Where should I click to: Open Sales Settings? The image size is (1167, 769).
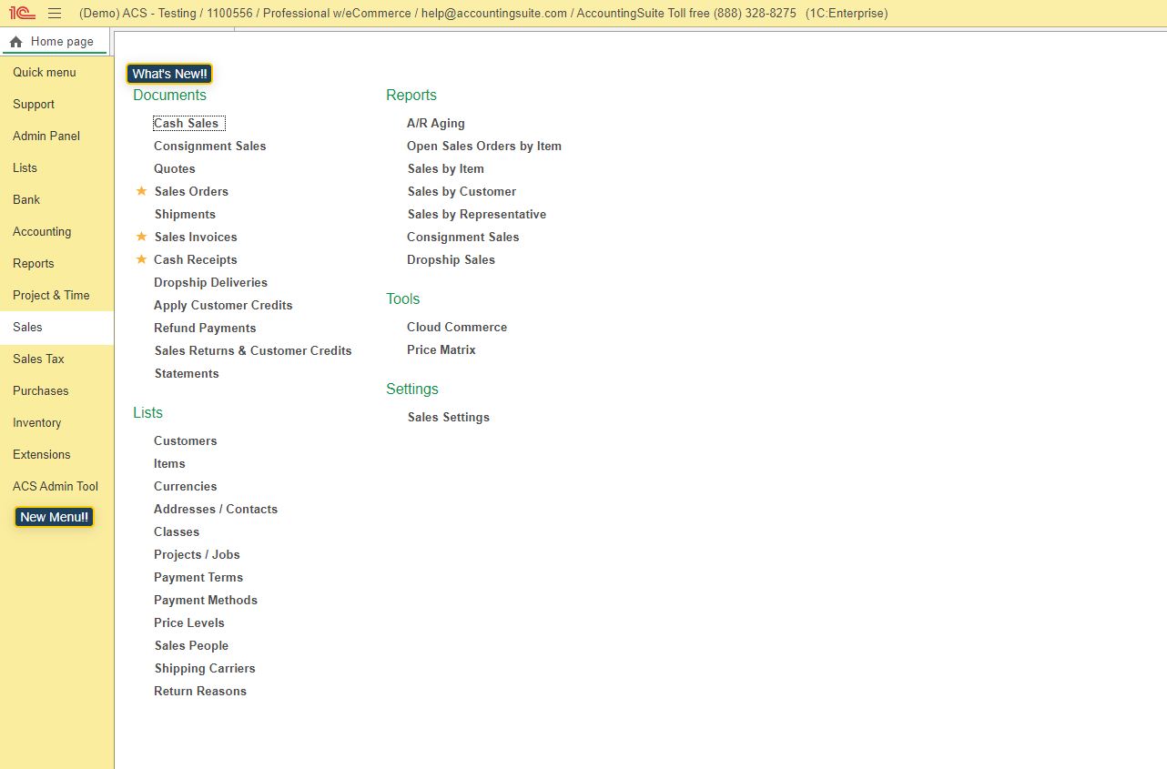(449, 418)
